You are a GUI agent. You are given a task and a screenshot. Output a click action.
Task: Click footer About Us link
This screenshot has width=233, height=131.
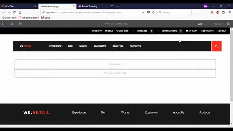pyautogui.click(x=179, y=112)
